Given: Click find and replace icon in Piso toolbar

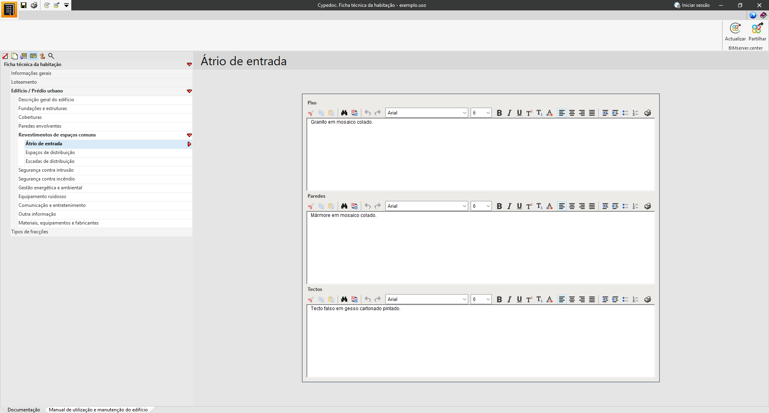Looking at the screenshot, I should [x=354, y=113].
